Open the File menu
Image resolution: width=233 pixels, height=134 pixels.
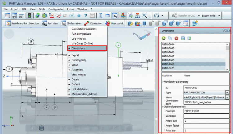click(x=6, y=9)
